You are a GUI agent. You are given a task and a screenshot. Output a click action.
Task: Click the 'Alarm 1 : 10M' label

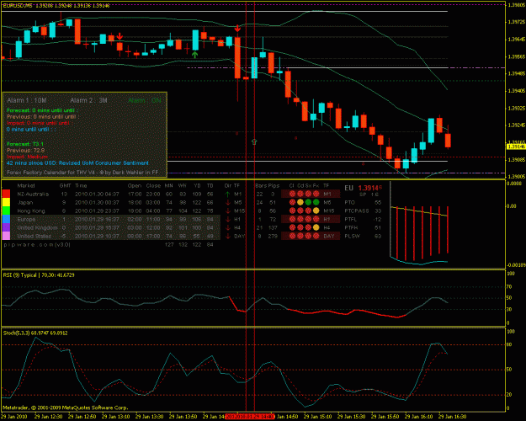(x=27, y=100)
